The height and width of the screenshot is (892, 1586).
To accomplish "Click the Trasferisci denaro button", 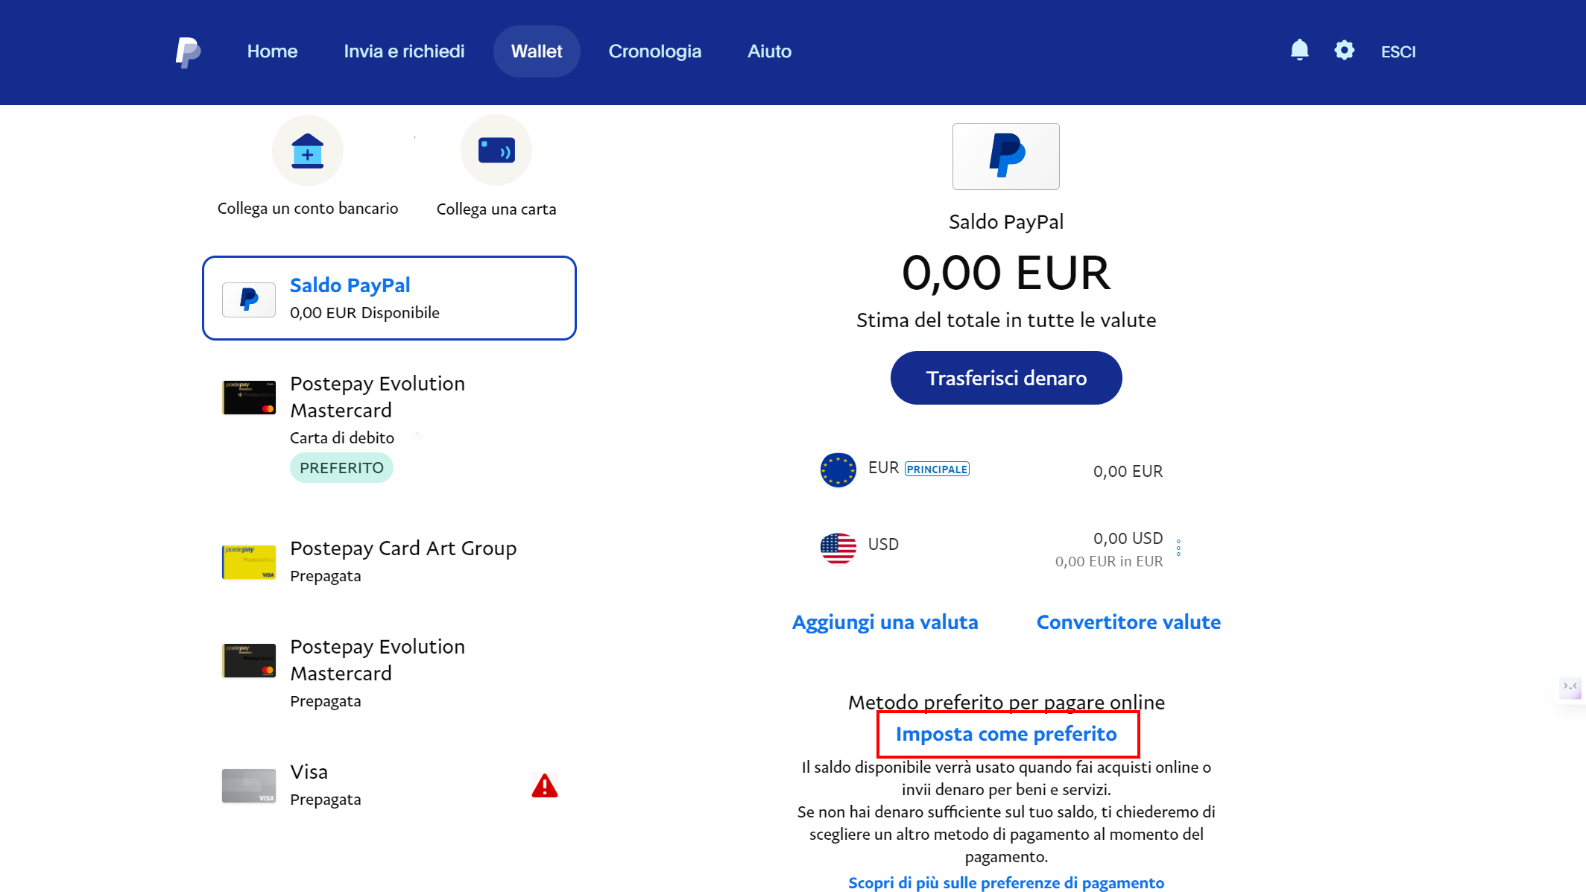I will [x=1005, y=378].
